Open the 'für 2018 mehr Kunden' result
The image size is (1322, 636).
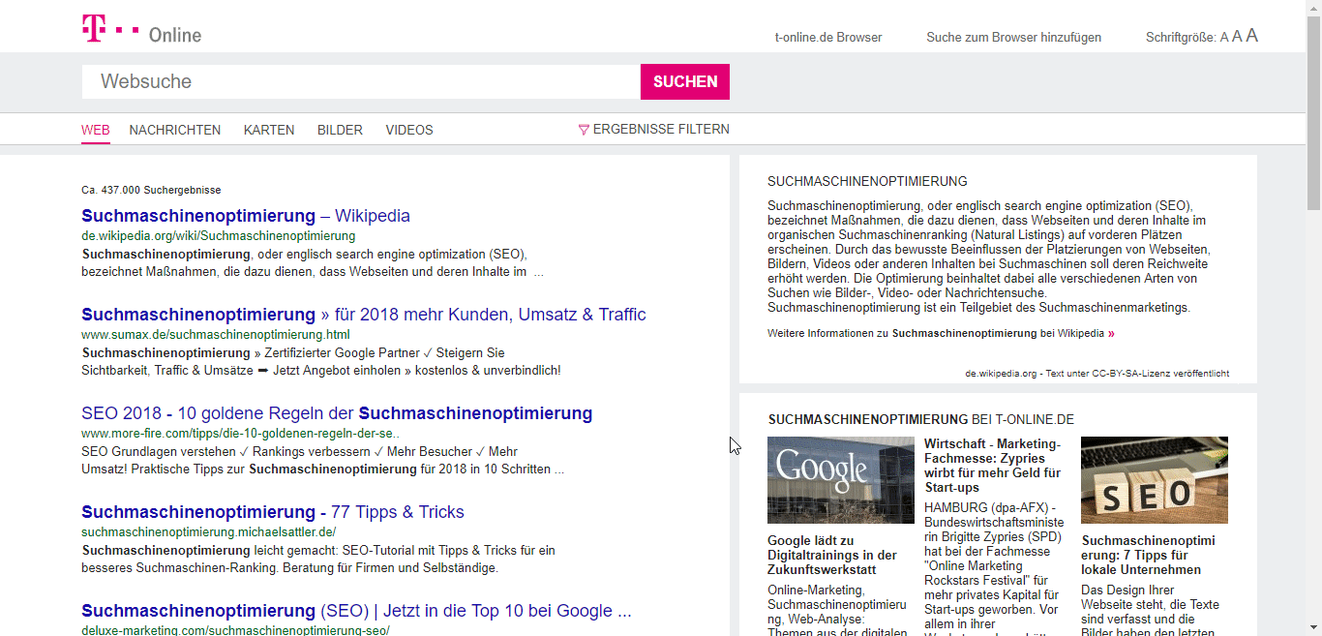(x=364, y=315)
